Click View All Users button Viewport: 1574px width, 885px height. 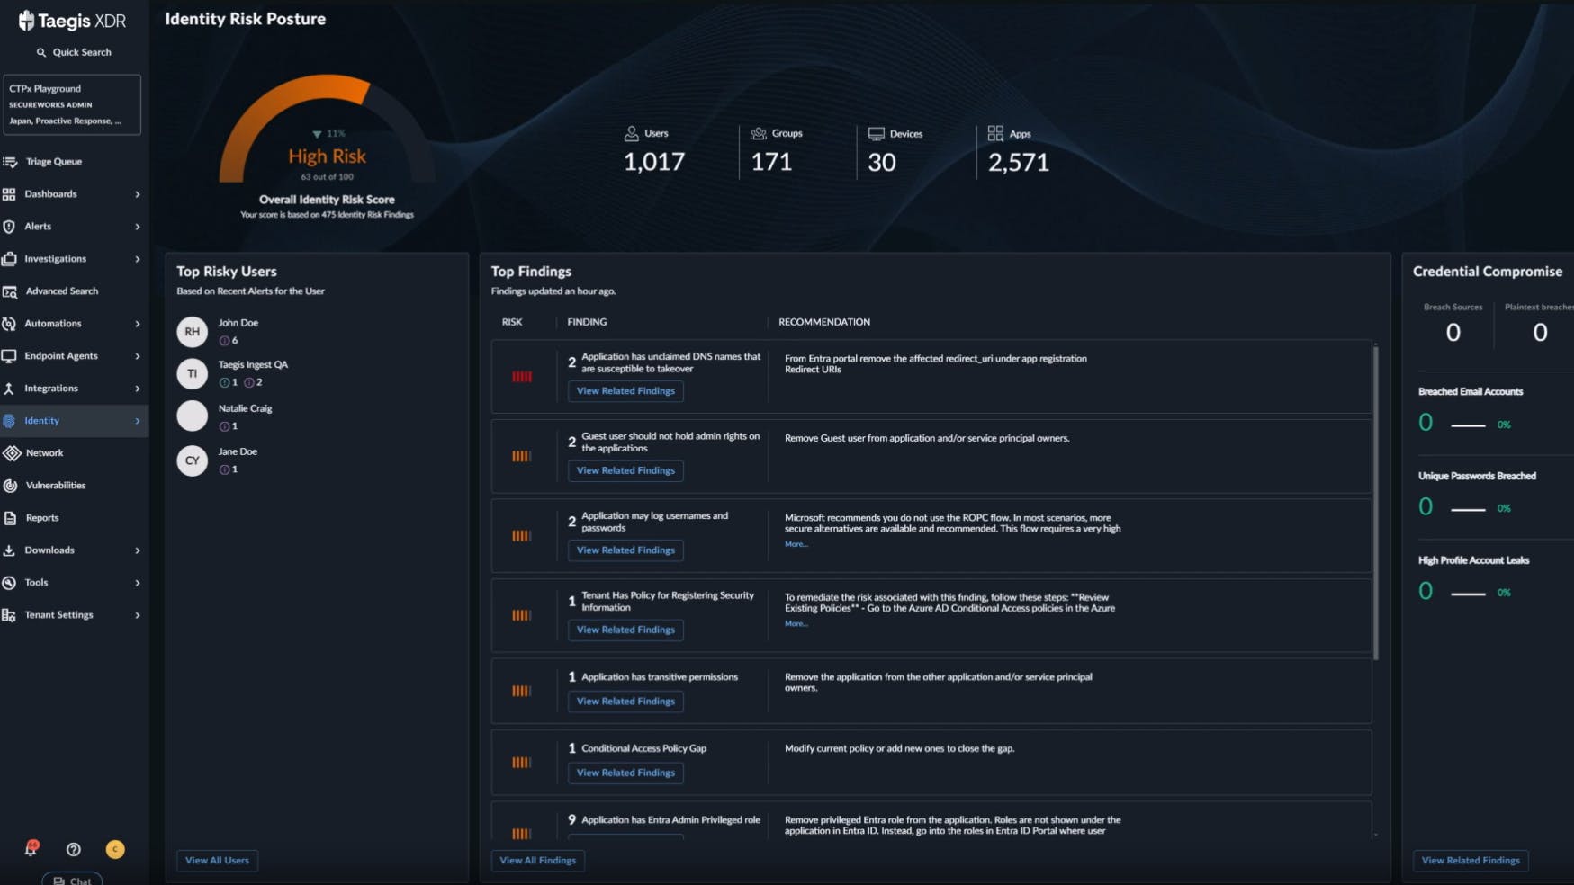[217, 861]
